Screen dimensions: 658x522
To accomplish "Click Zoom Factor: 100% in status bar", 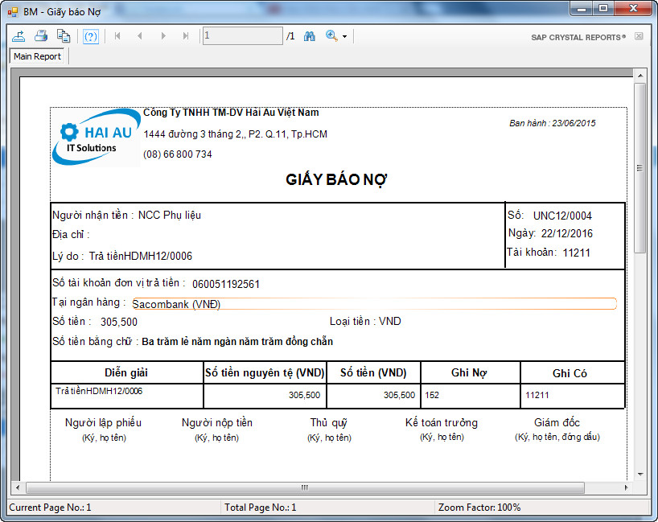I will (479, 508).
